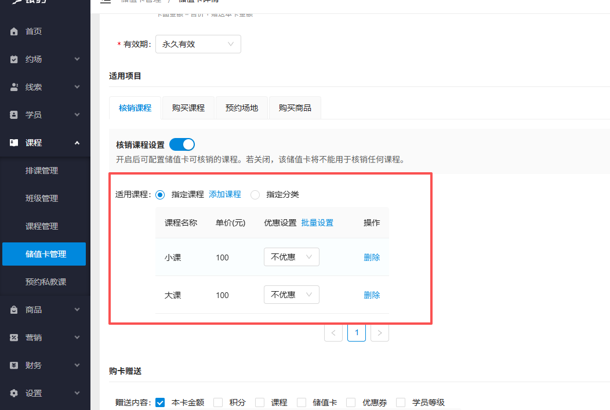Switch to the 购买课程 tab
This screenshot has height=410, width=610.
(x=188, y=107)
